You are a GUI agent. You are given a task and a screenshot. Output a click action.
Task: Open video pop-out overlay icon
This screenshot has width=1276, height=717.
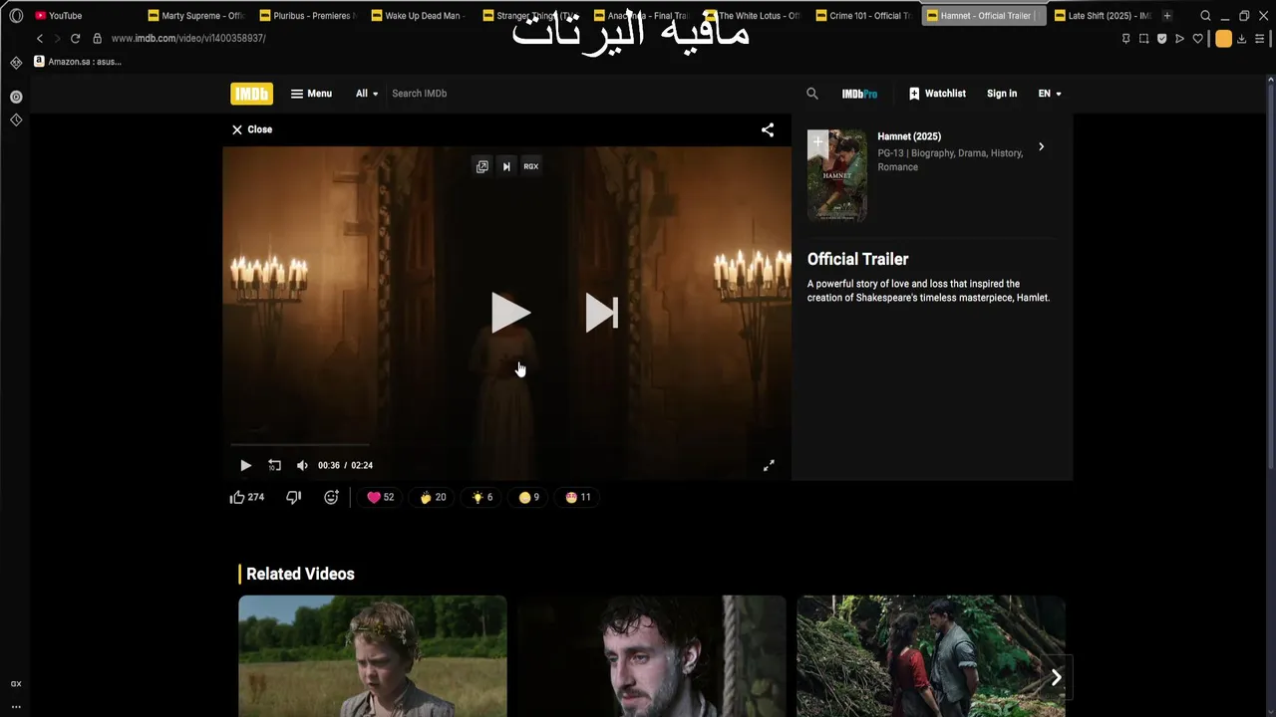482,166
